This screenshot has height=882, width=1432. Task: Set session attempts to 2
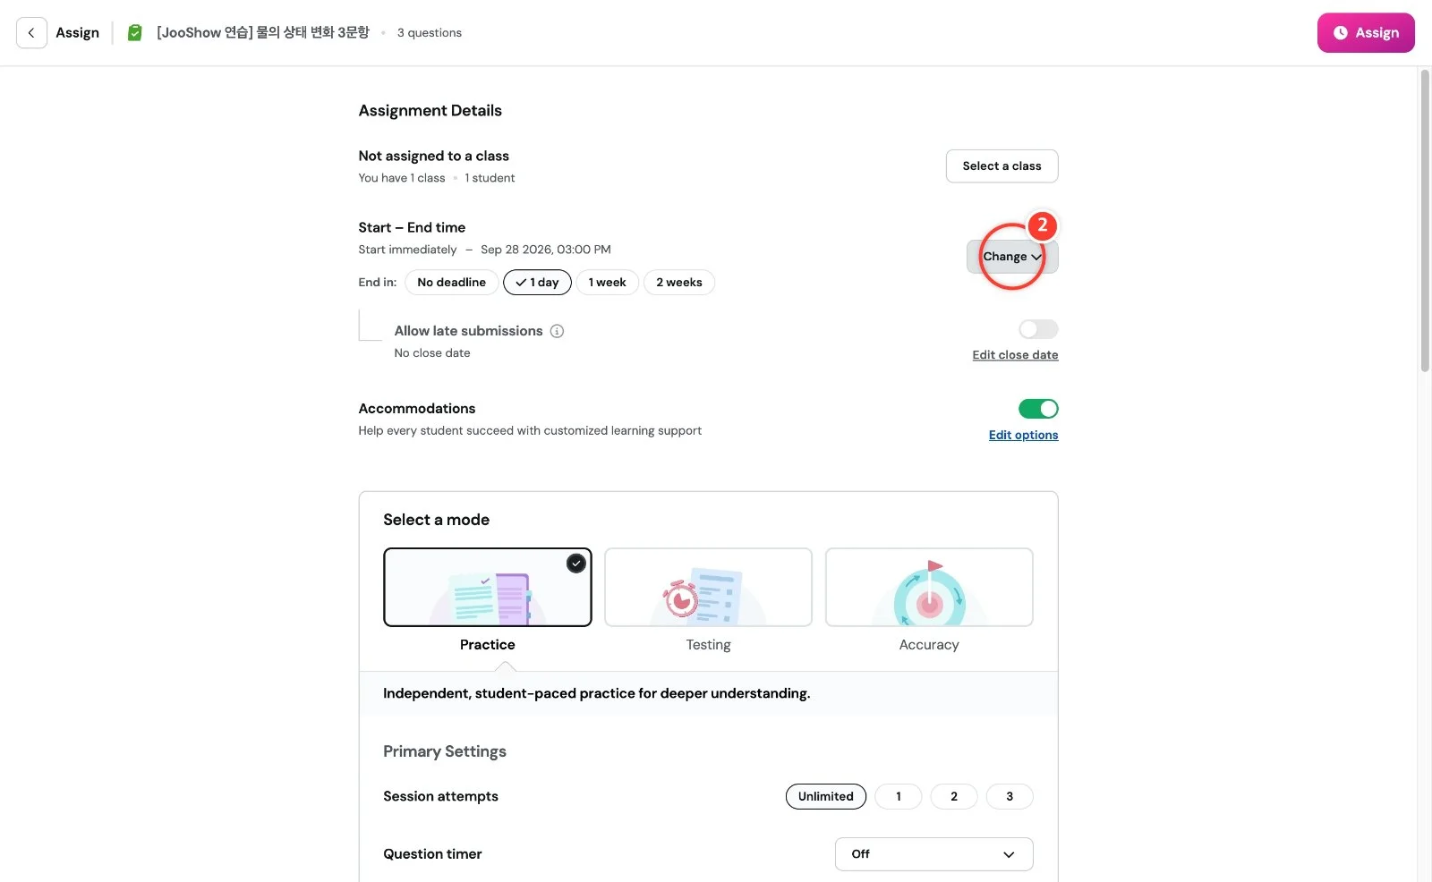(x=953, y=797)
